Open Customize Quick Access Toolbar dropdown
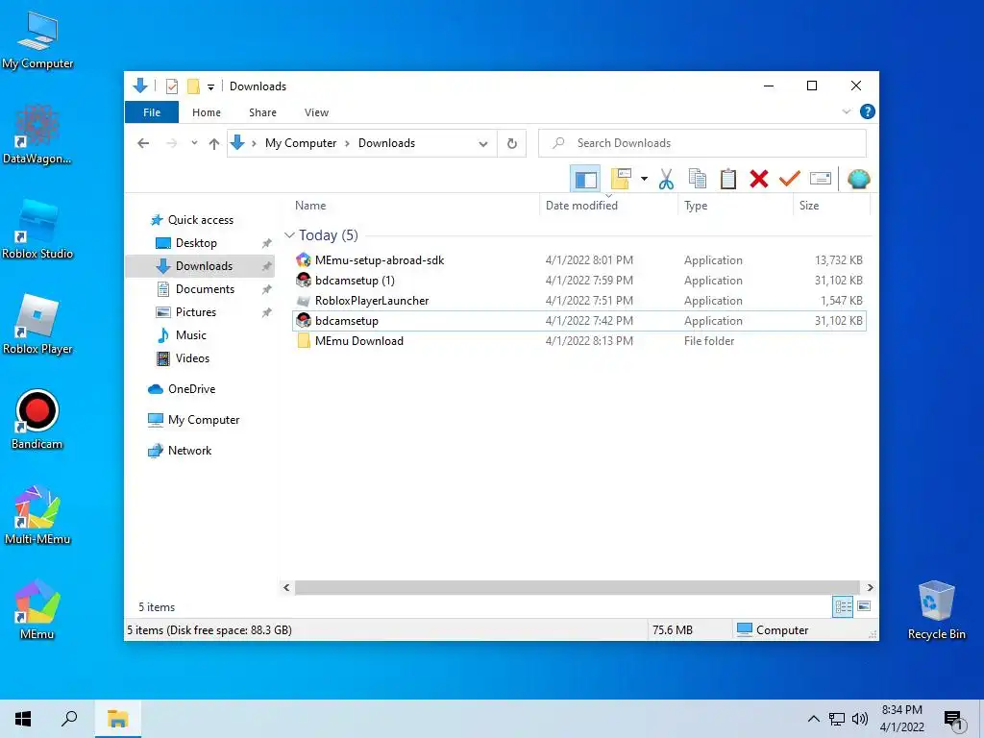The width and height of the screenshot is (984, 738). point(210,87)
